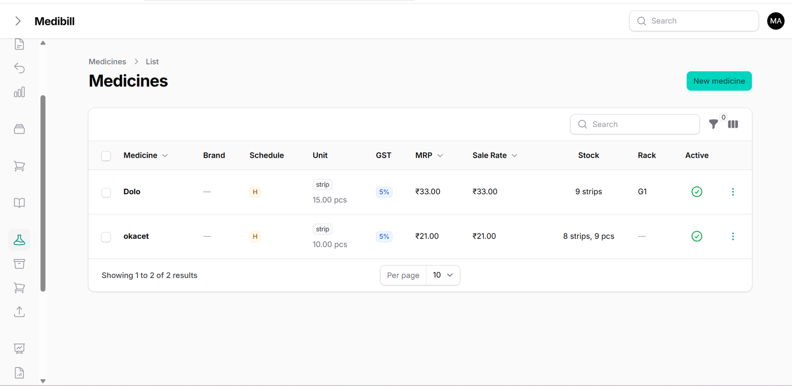Screen dimensions: 792x386
Task: Click the 5% GST badge for okacet
Action: click(384, 236)
